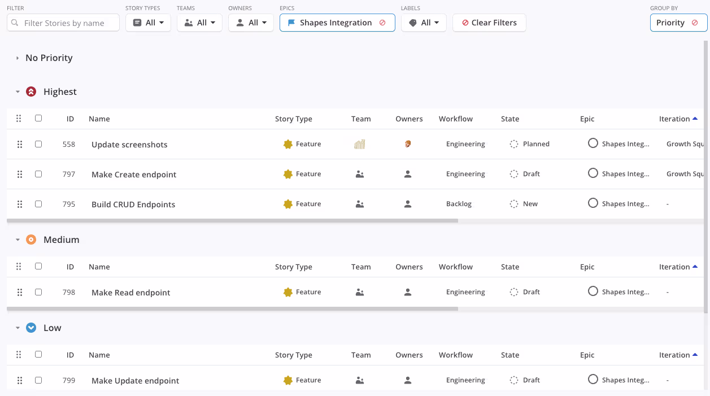The width and height of the screenshot is (710, 396).
Task: Open the Make Read endpoint story
Action: [x=131, y=293]
